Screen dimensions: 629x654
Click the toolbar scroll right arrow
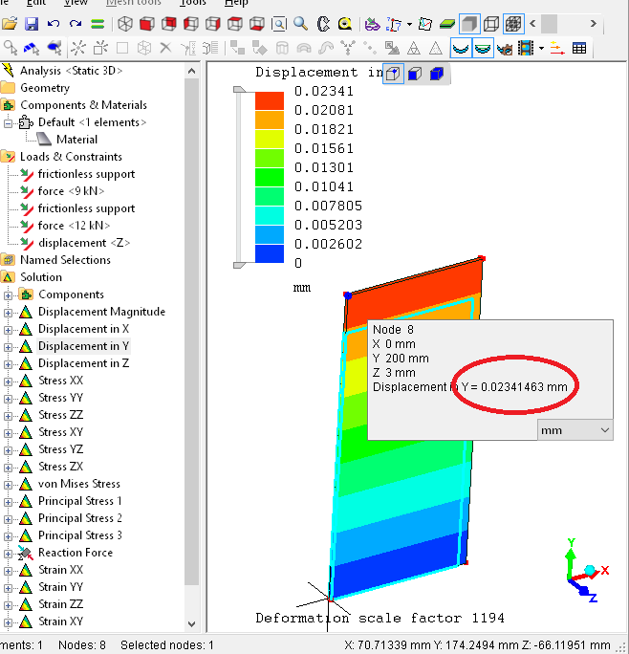tap(593, 24)
